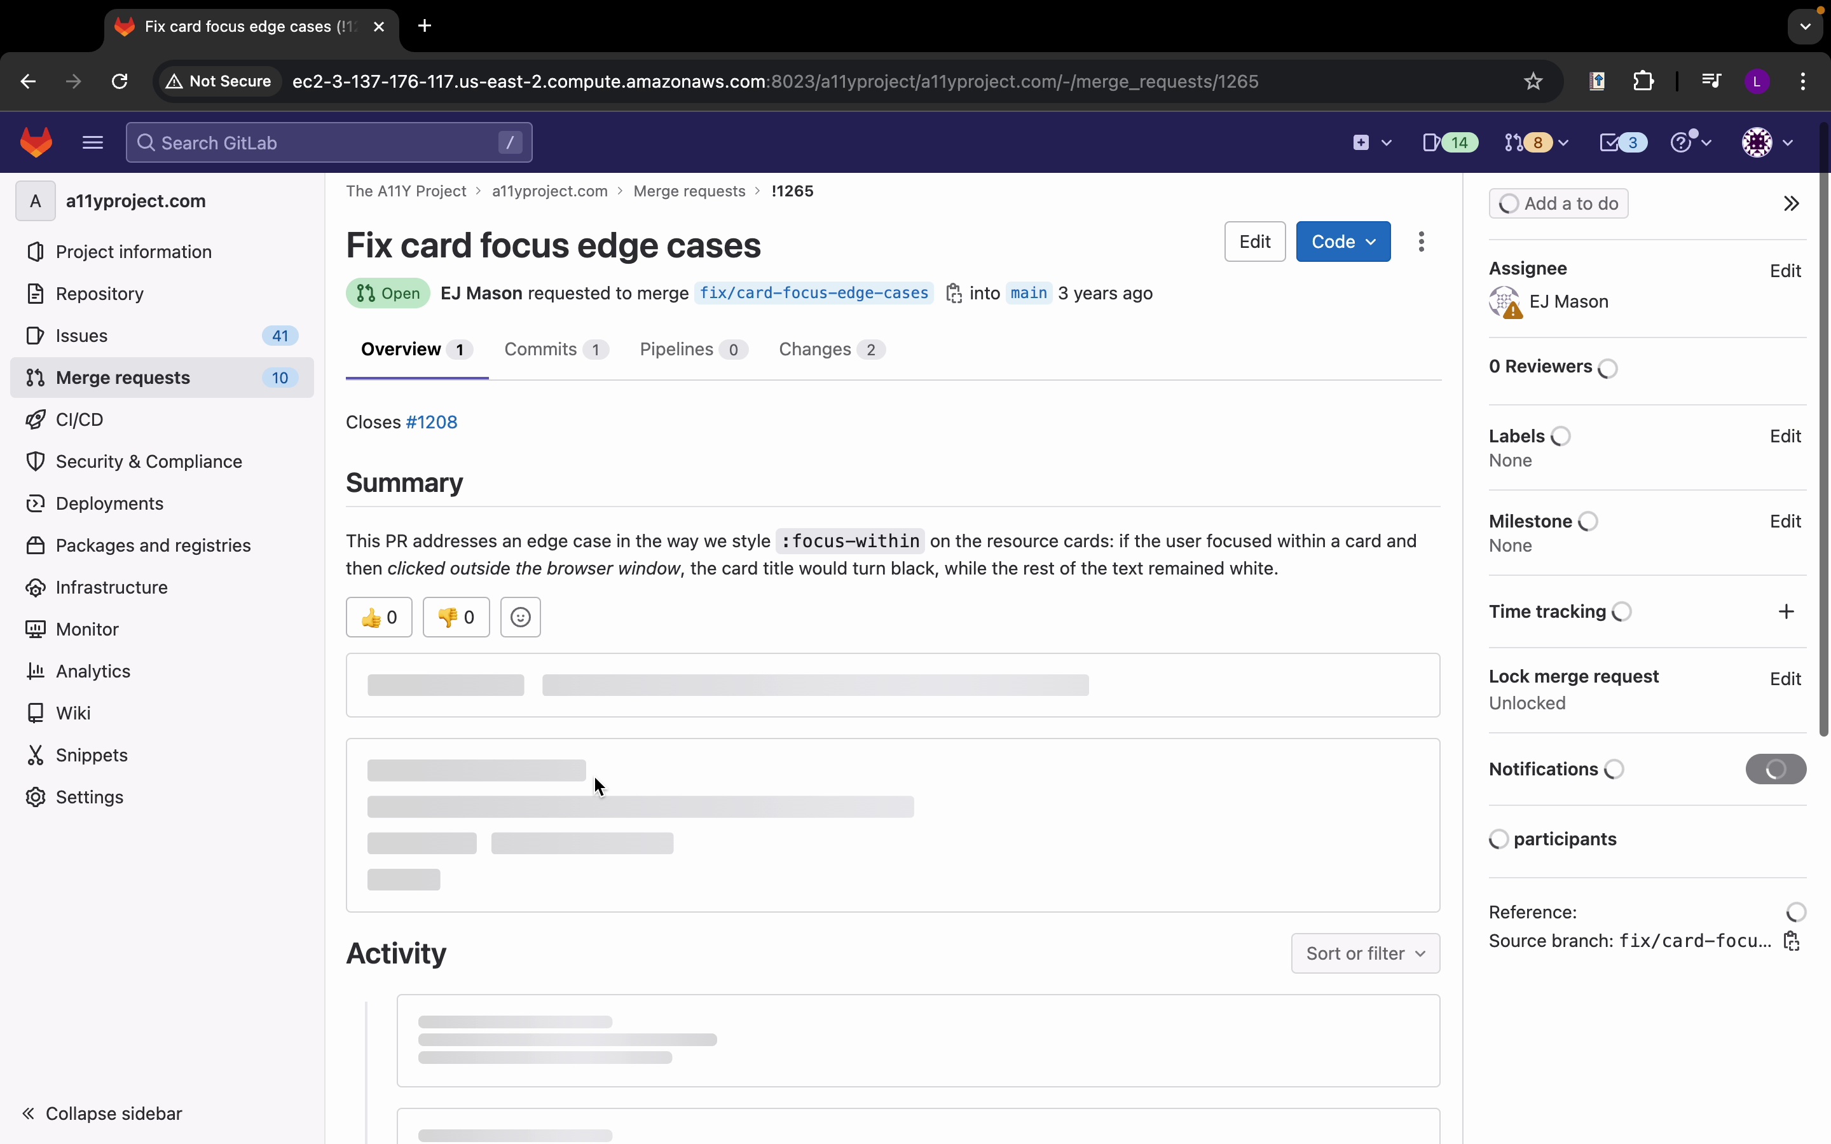Open the hamburger main menu icon
The width and height of the screenshot is (1831, 1144).
(92, 142)
